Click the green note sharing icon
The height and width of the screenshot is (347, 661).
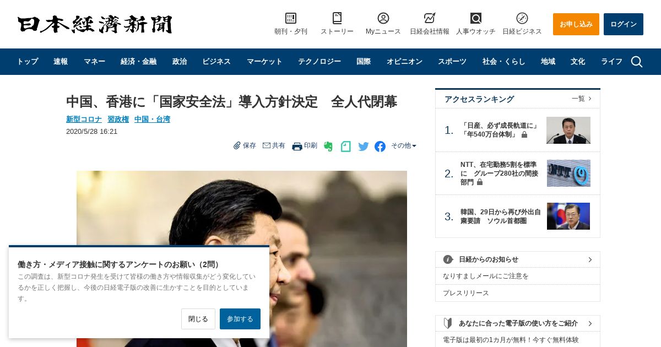point(346,147)
